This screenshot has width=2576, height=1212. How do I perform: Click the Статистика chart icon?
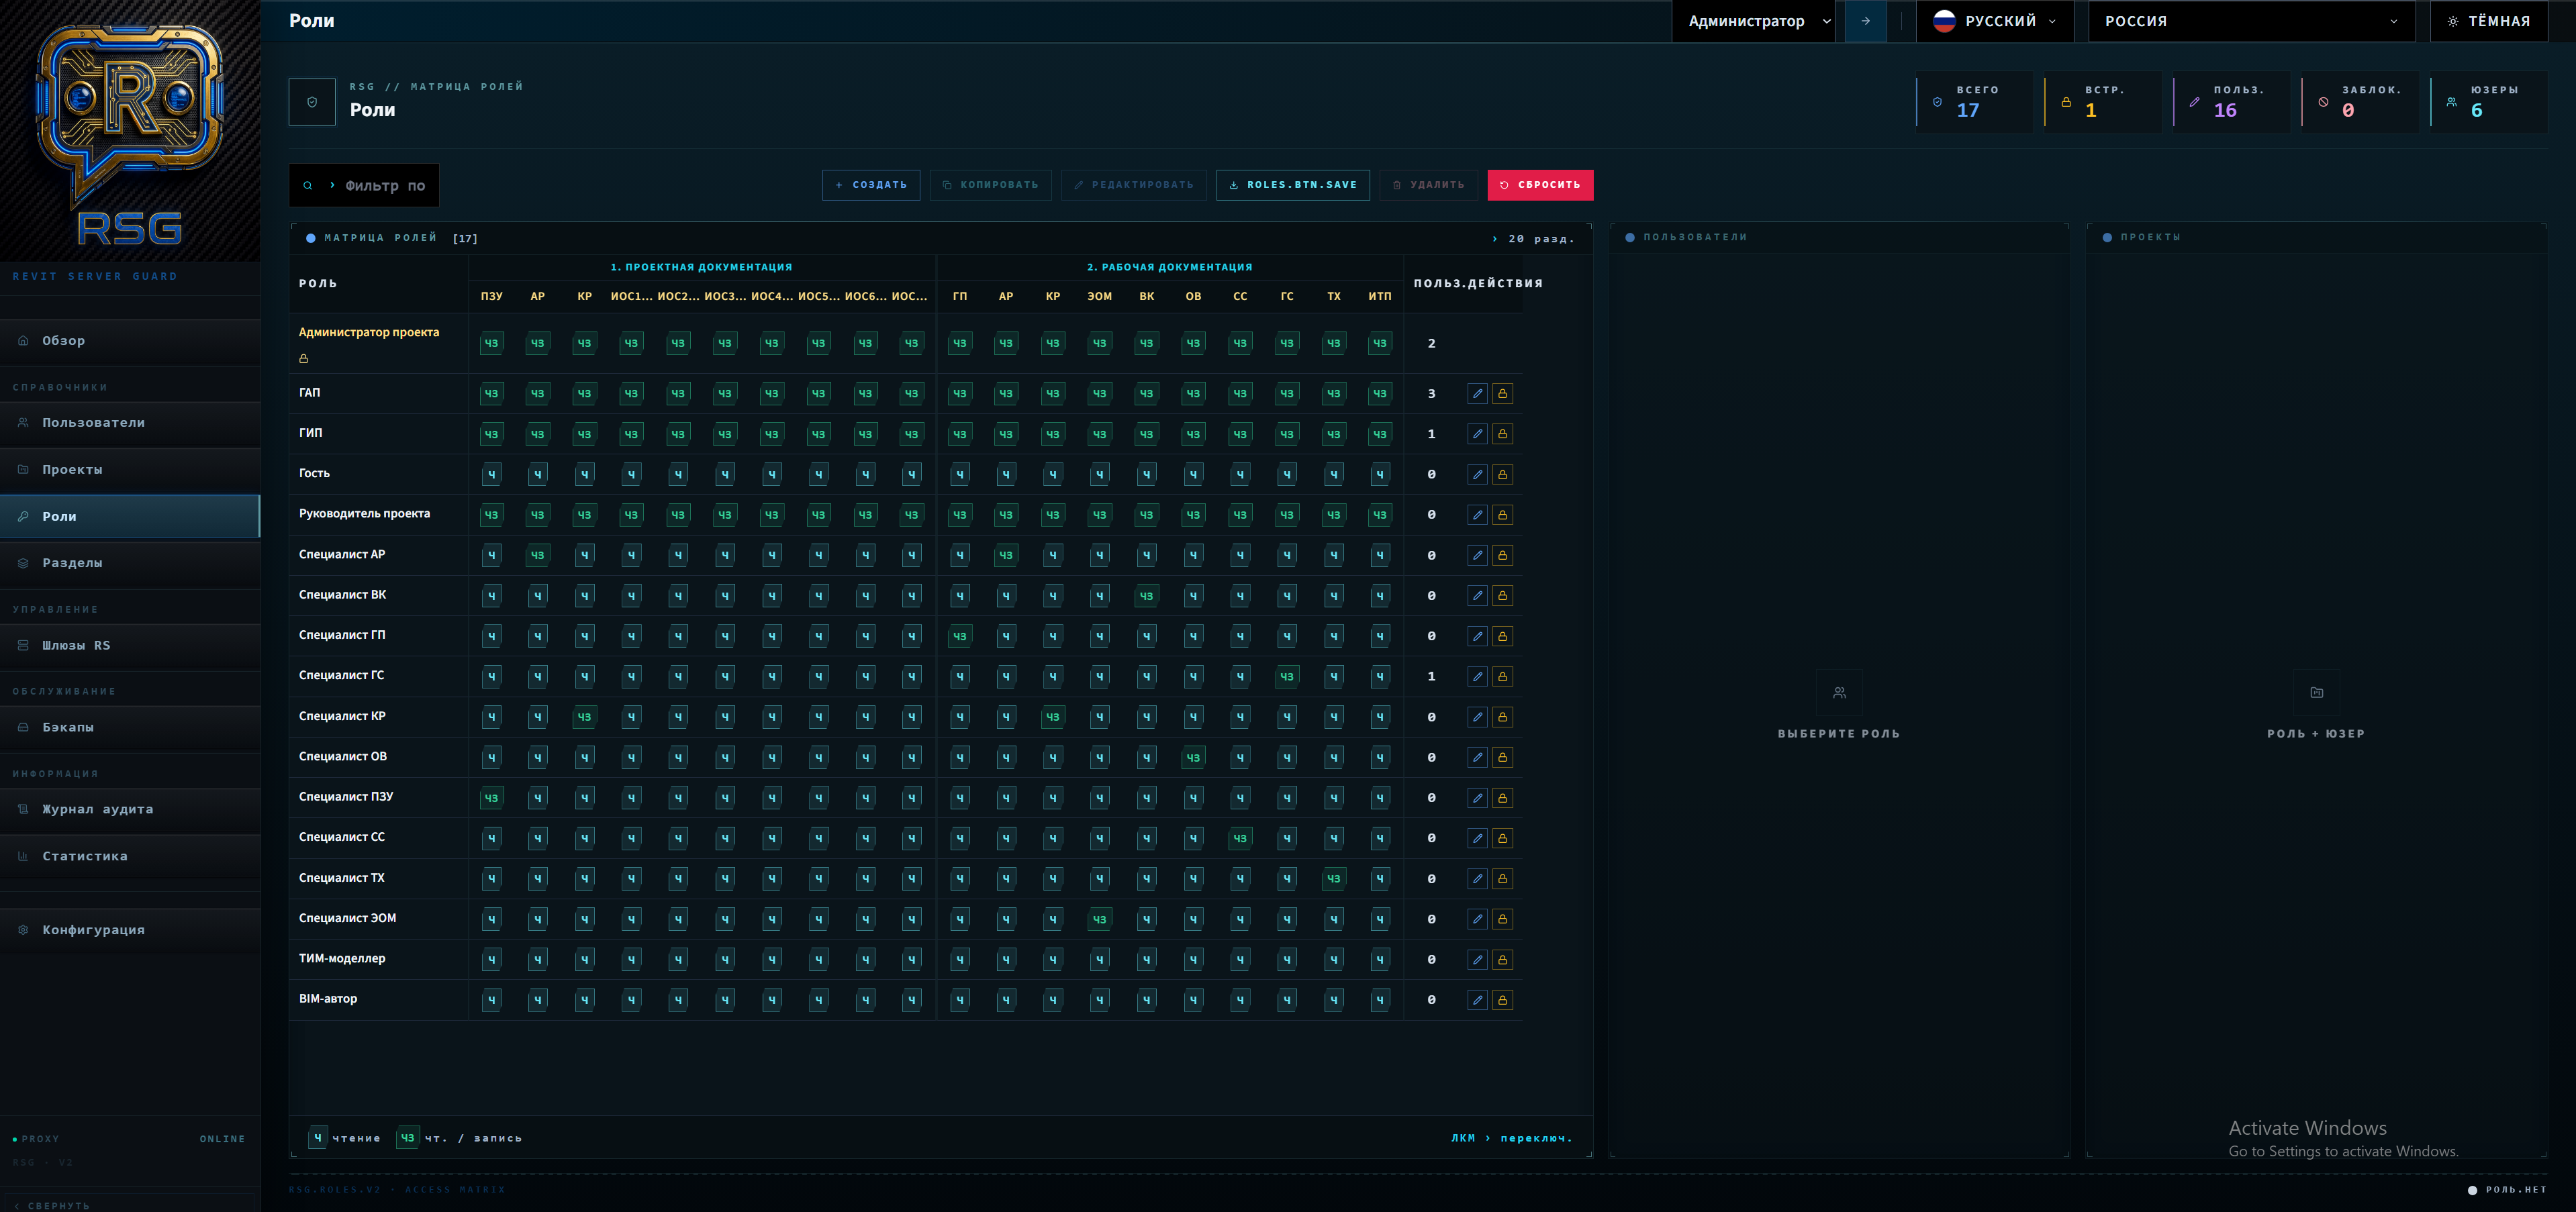(x=23, y=856)
